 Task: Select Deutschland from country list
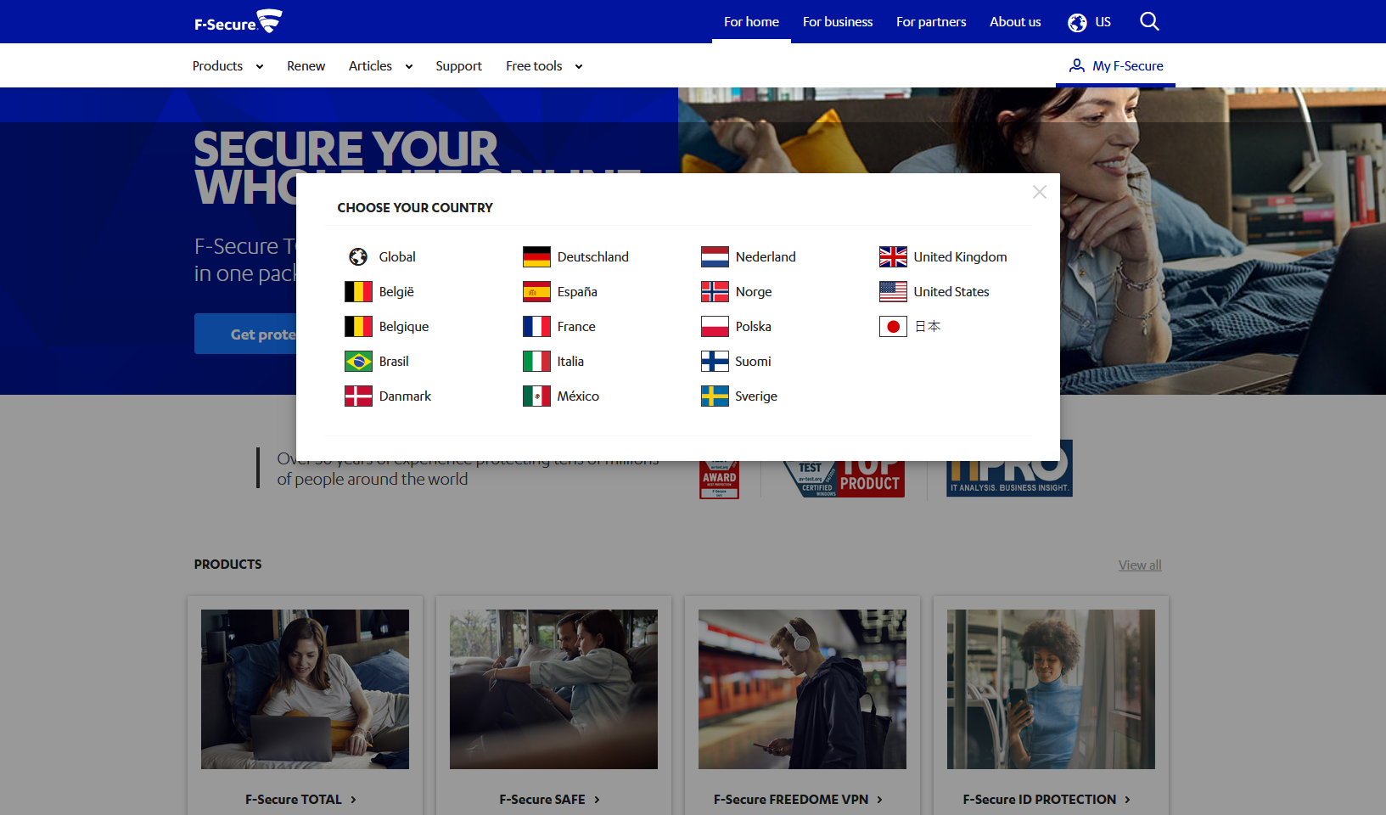pyautogui.click(x=592, y=257)
